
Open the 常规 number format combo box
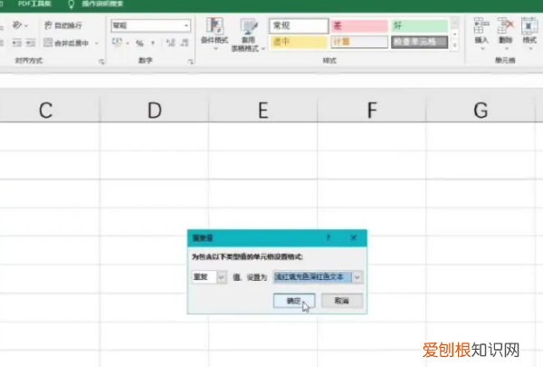point(150,25)
